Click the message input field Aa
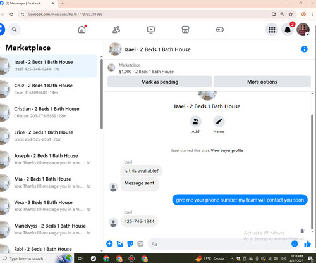316x263 pixels. [219, 244]
